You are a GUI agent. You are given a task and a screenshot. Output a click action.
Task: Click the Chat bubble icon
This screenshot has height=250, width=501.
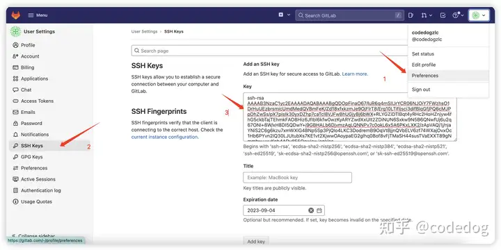[15, 90]
